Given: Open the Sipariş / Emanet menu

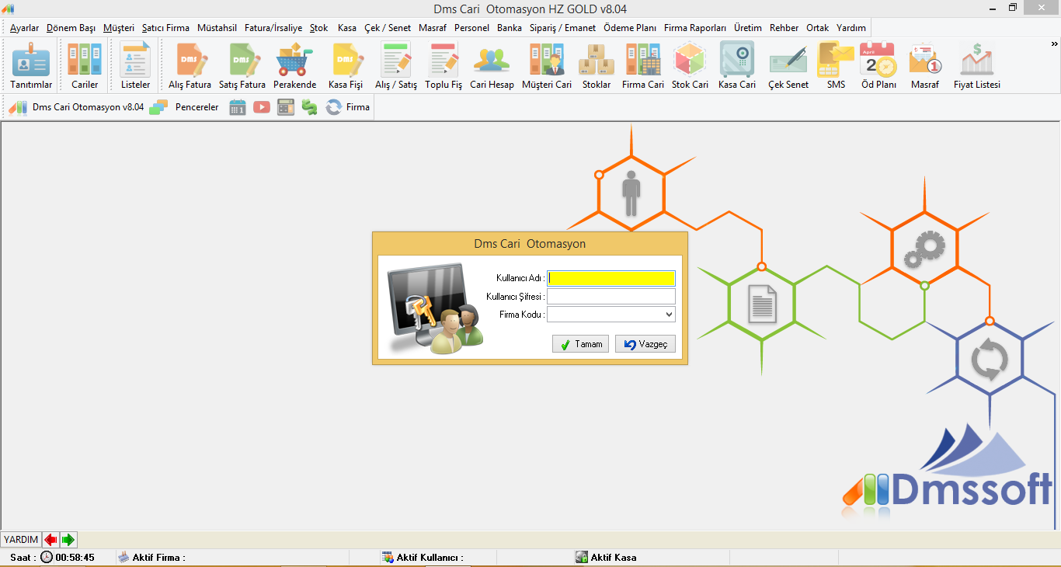Looking at the screenshot, I should point(563,28).
